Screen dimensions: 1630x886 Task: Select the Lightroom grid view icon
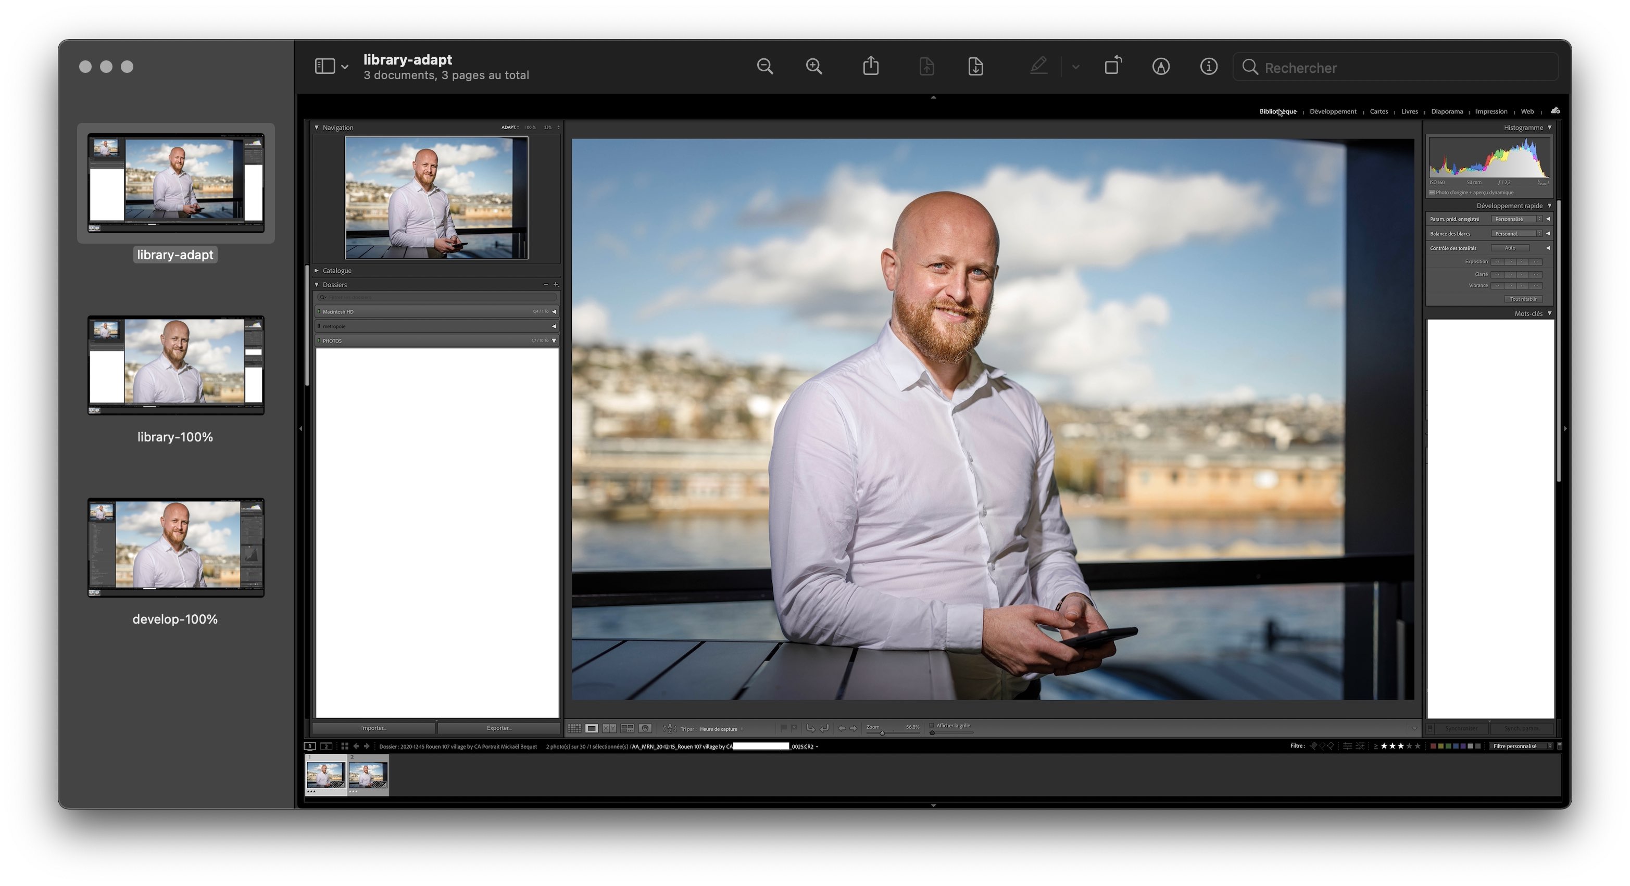[574, 729]
